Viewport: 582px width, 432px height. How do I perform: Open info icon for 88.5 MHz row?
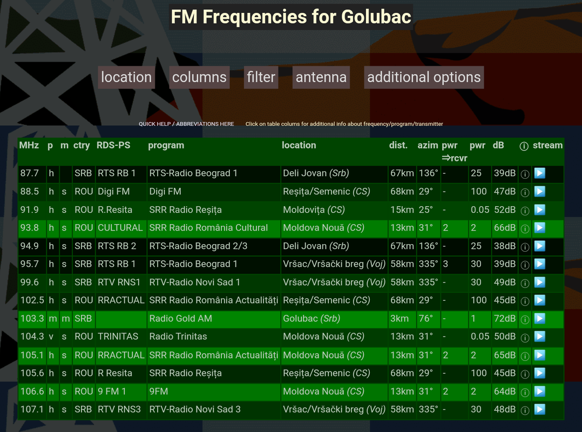(x=525, y=192)
